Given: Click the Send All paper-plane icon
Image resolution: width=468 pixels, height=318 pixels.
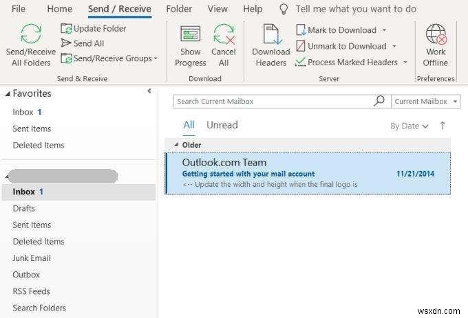Looking at the screenshot, I should coord(66,43).
